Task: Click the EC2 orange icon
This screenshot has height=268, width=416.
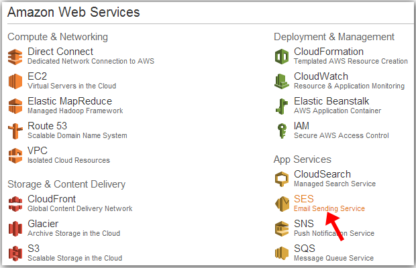Action: click(15, 81)
